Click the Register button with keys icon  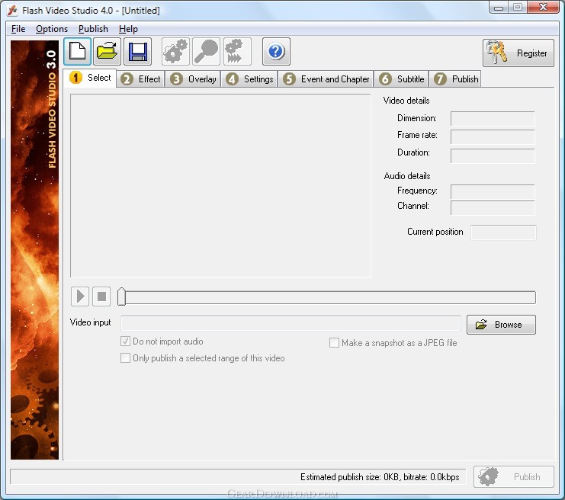[518, 53]
